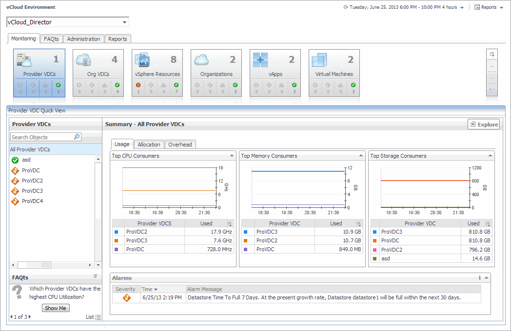Click the Search Objects input field
The width and height of the screenshot is (511, 331).
(x=41, y=137)
